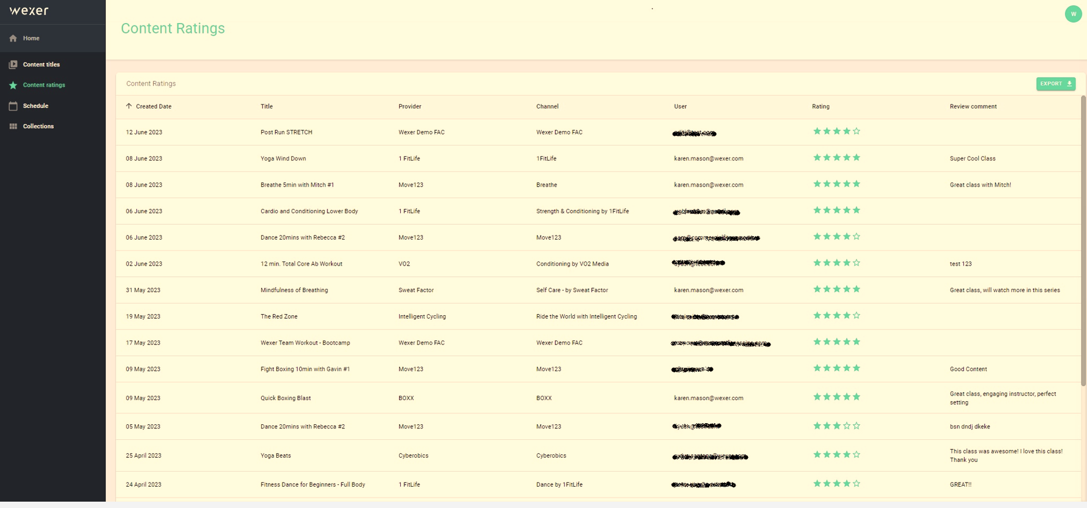Click comment 'bsn dndj dkeke'
Screen dimensions: 1087x508
tap(970, 427)
